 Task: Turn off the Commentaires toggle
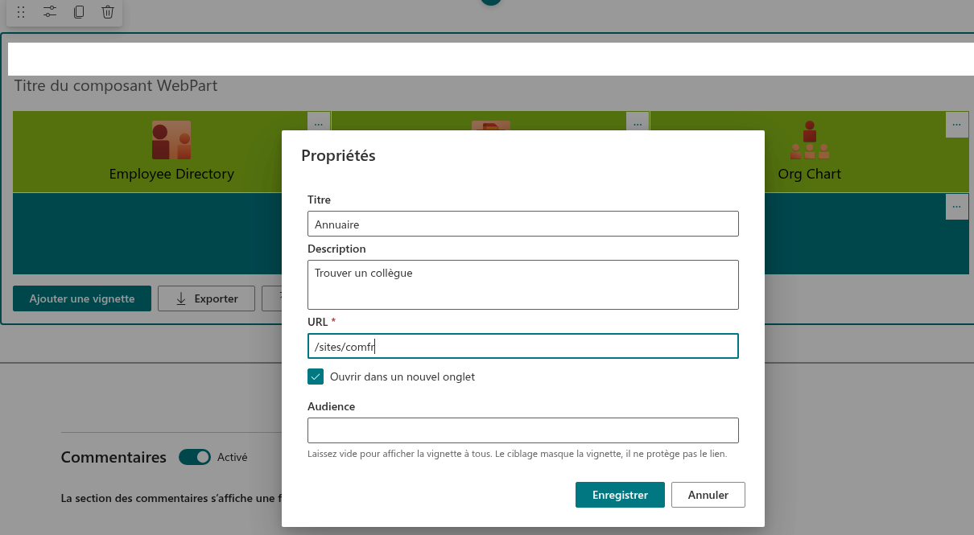195,457
